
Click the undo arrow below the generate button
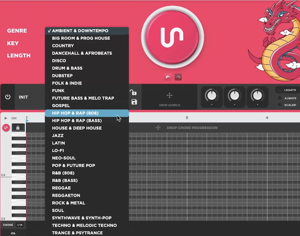(x=168, y=77)
